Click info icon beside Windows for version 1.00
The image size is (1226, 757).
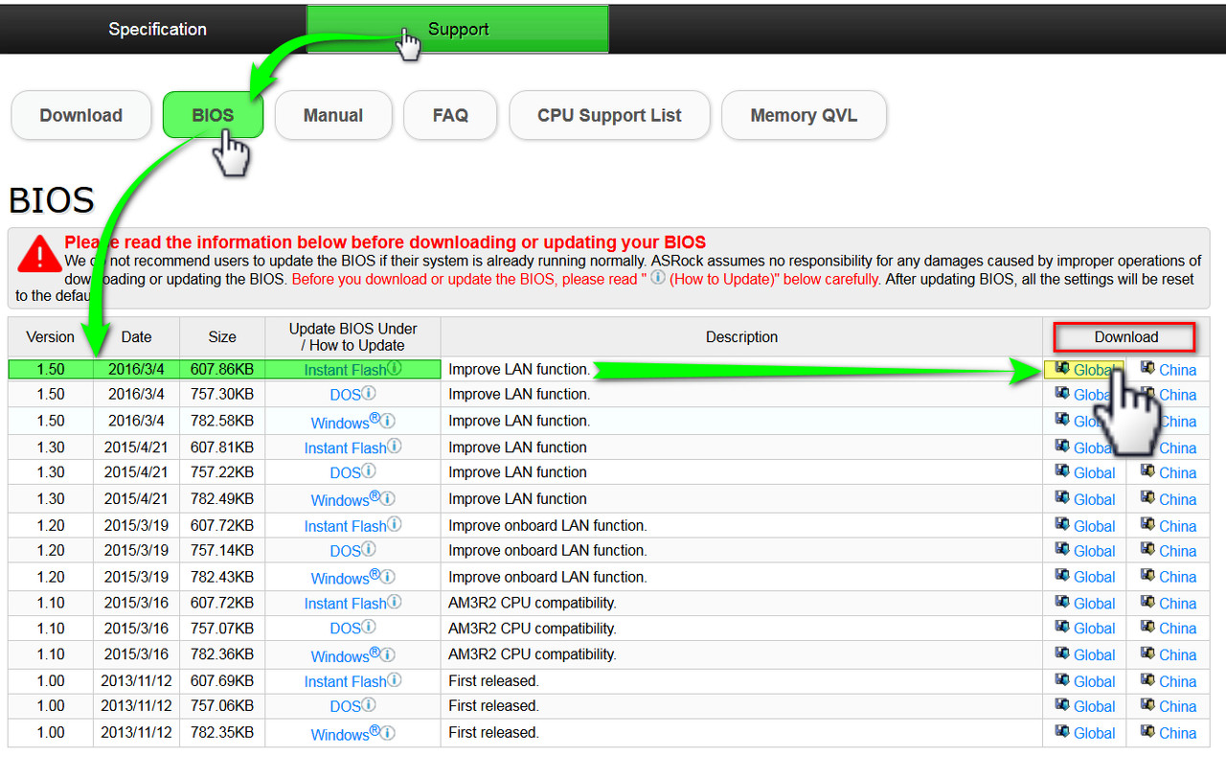tap(388, 733)
